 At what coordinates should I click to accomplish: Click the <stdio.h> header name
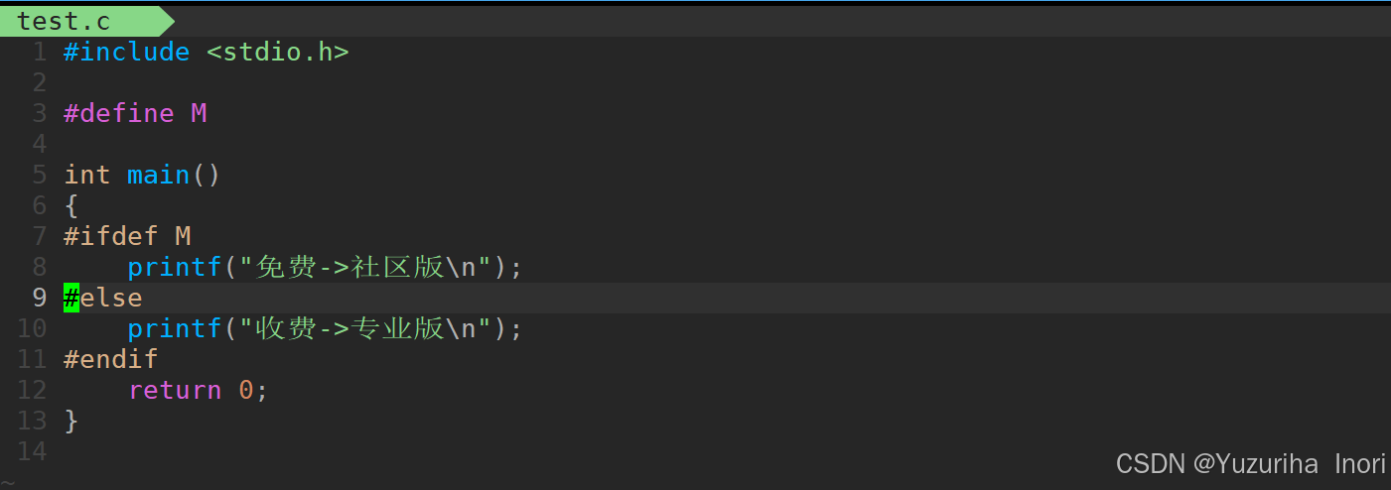tap(277, 52)
